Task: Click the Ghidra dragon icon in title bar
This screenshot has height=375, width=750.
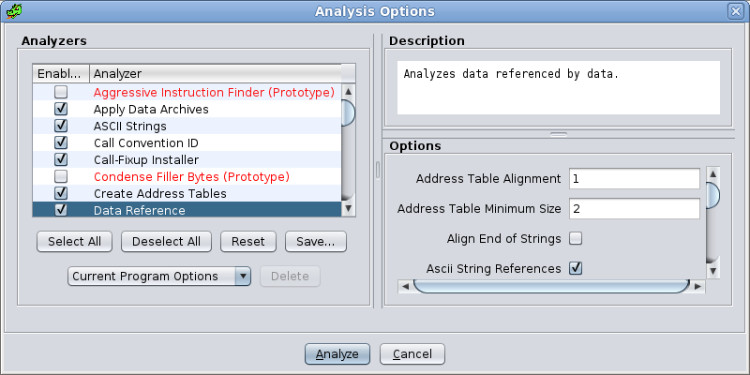Action: coord(12,11)
